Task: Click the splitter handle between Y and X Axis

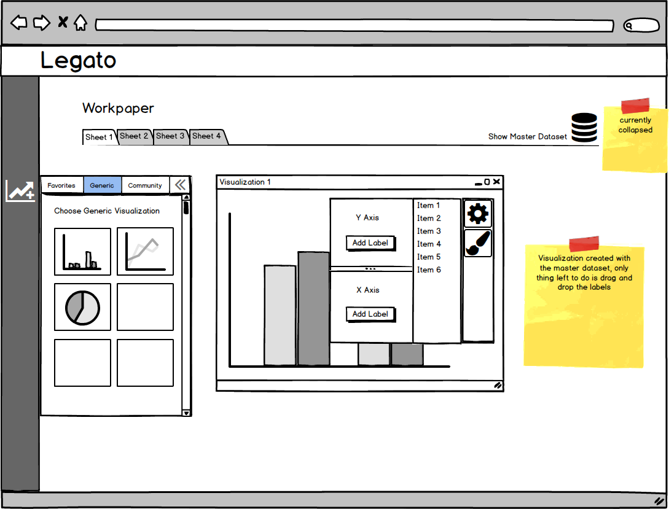Action: pyautogui.click(x=371, y=269)
